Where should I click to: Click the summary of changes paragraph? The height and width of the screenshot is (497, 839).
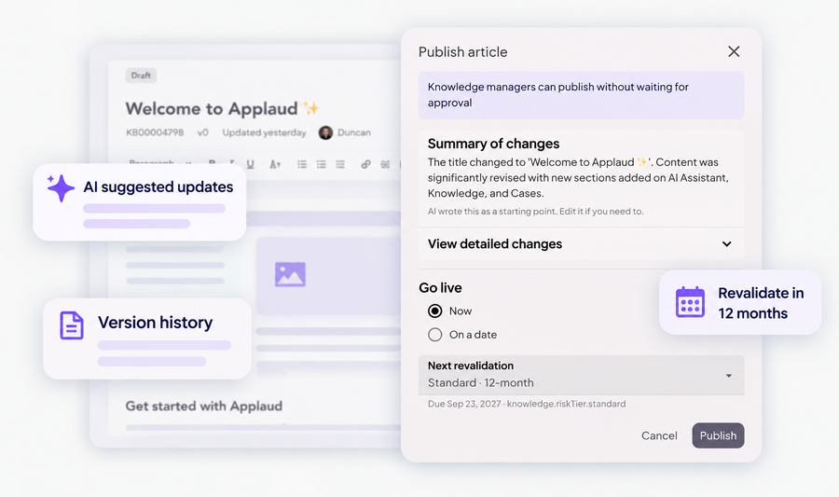[578, 177]
